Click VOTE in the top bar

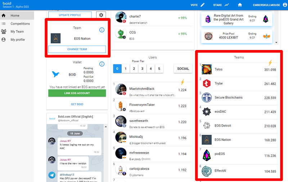[x=194, y=5]
